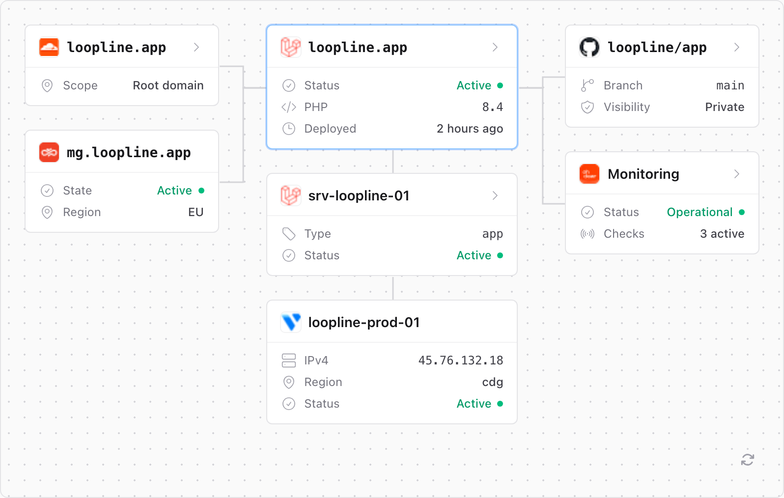The image size is (784, 498).
Task: Click the Deployed clock icon
Action: pyautogui.click(x=289, y=129)
